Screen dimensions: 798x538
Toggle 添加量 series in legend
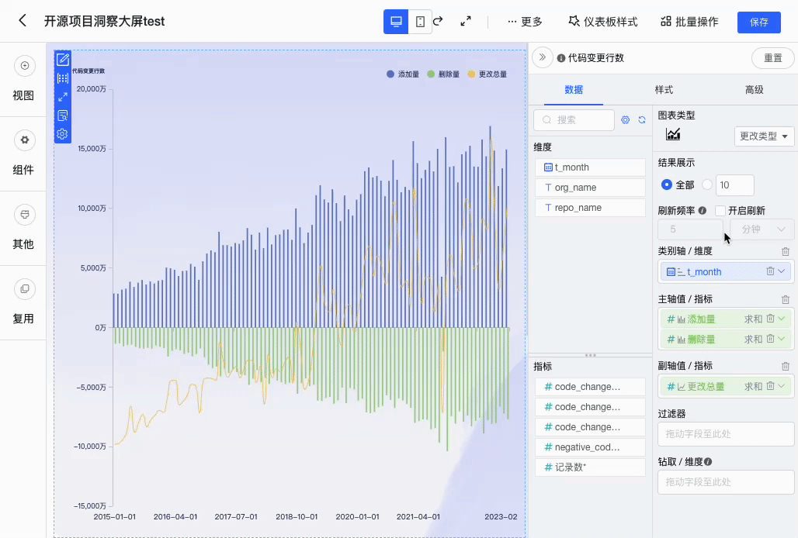point(403,74)
